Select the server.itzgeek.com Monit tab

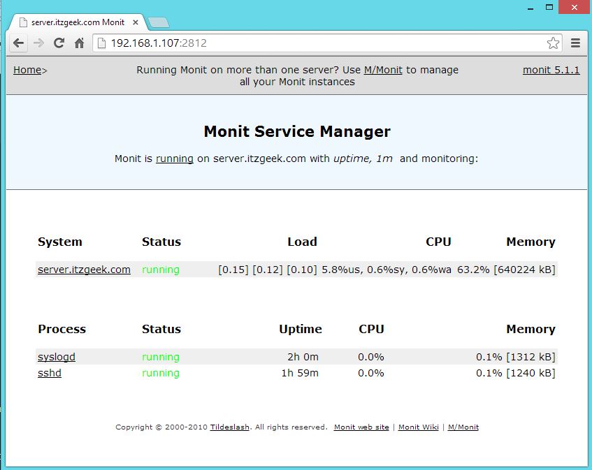78,22
